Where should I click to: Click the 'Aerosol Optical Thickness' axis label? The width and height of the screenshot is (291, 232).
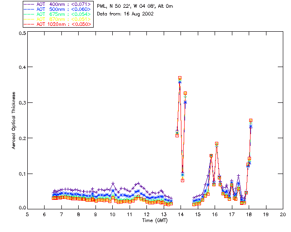[x=14, y=121]
